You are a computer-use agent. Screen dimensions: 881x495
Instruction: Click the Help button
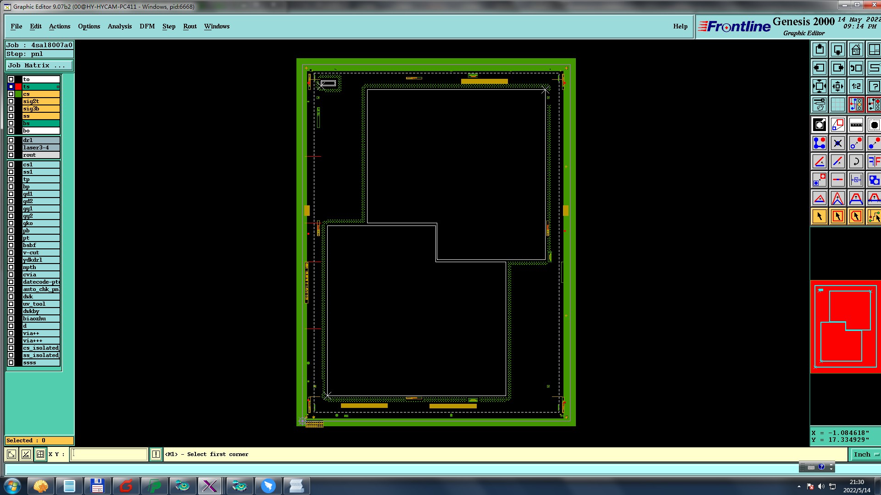pos(680,26)
